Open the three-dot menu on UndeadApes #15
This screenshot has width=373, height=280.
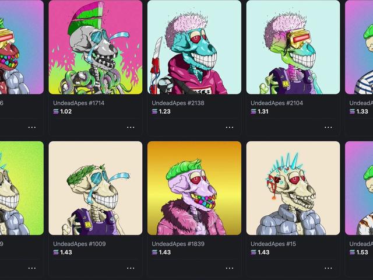coord(328,268)
